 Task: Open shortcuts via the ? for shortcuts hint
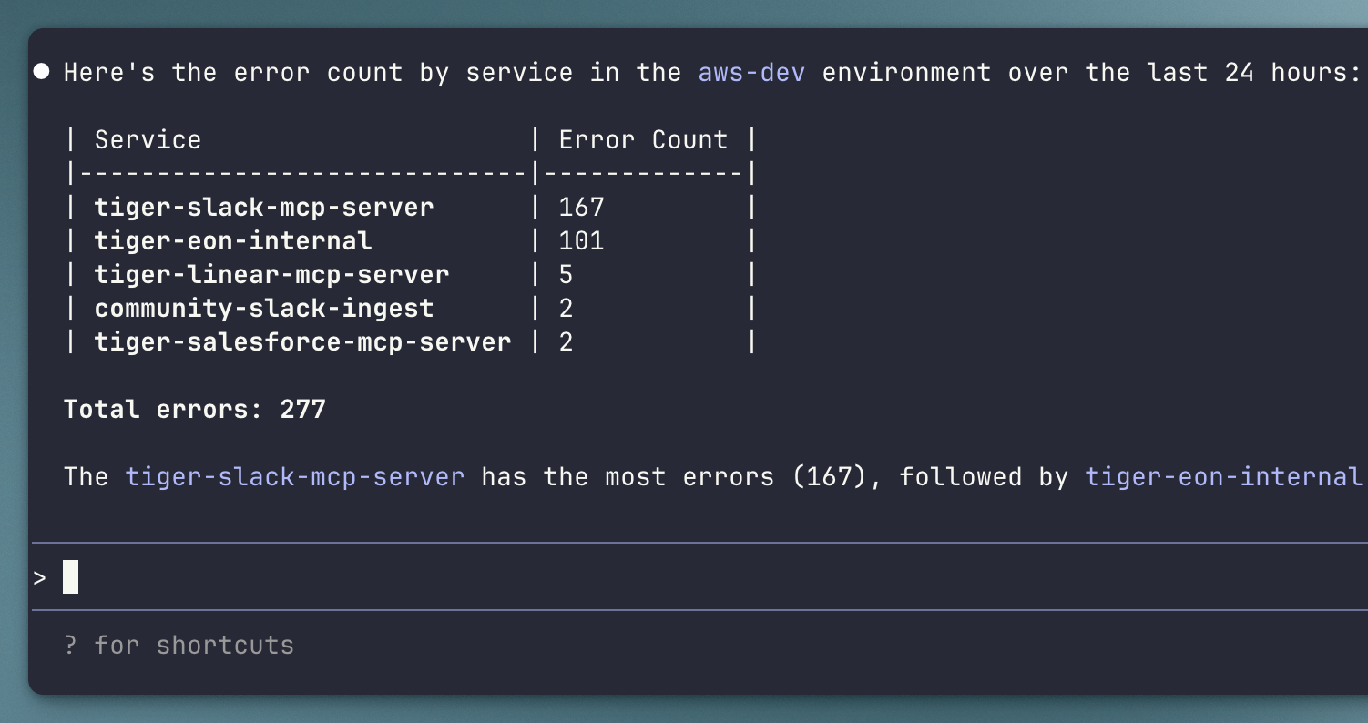(179, 645)
